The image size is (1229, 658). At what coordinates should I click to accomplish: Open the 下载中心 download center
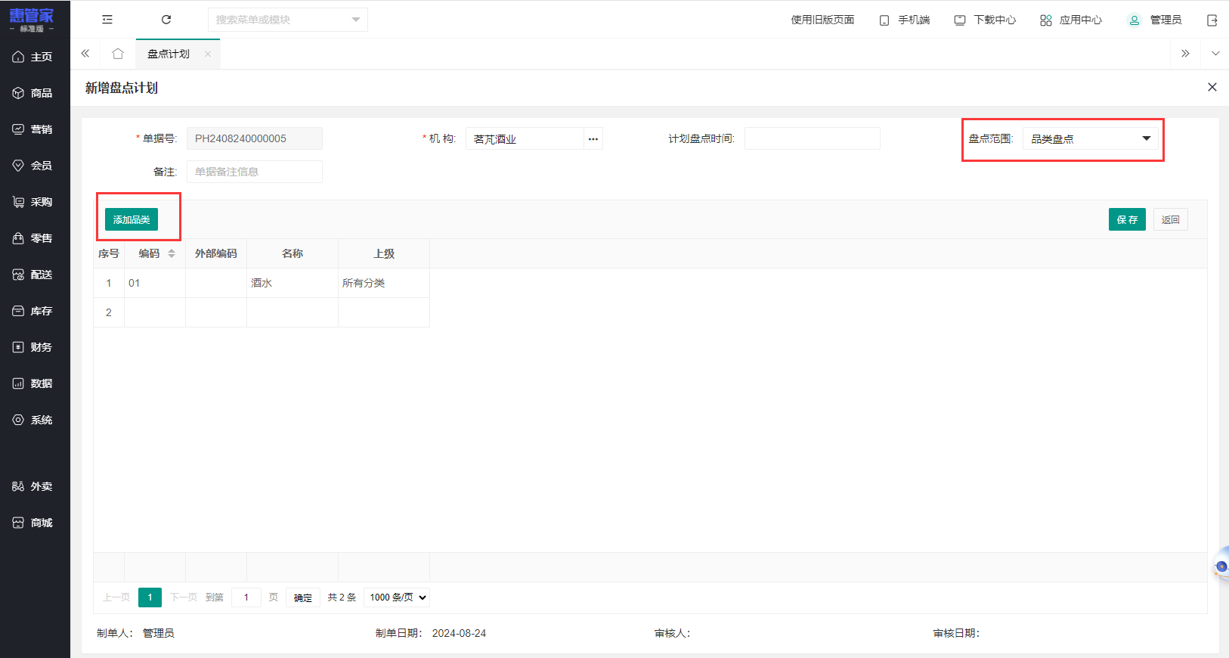985,20
